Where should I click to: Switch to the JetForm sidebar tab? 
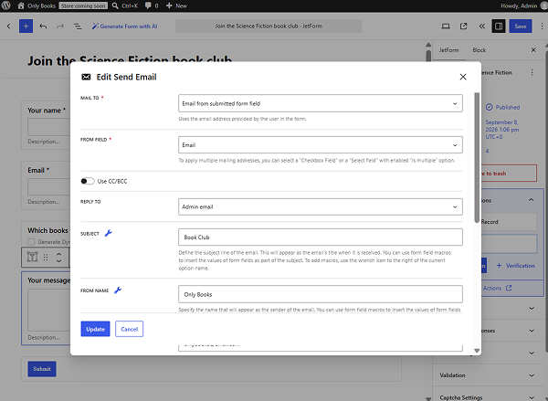(x=448, y=50)
